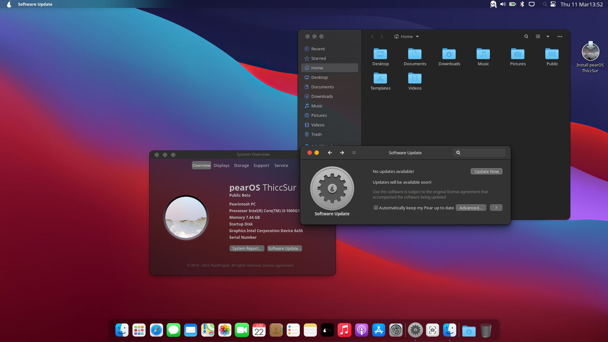Open Music app in the dock
Screen dimensions: 608x342
(x=345, y=330)
